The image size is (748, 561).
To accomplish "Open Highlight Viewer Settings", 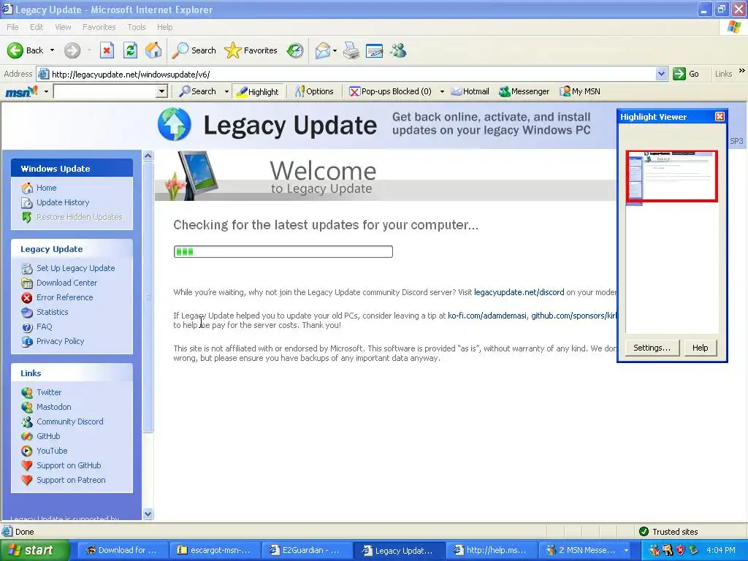I will click(652, 348).
